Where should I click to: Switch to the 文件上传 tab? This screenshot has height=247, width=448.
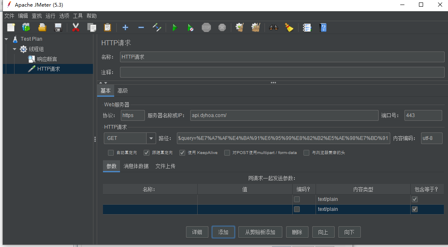pos(165,166)
